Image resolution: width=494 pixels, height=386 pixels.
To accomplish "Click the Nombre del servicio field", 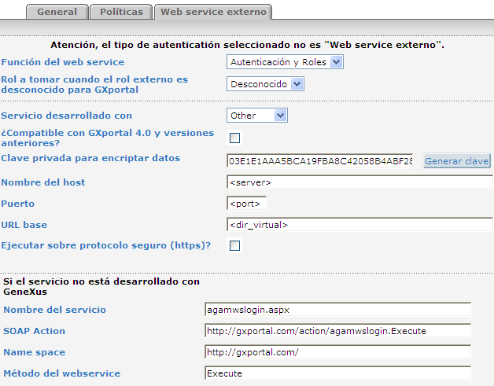I will point(337,310).
